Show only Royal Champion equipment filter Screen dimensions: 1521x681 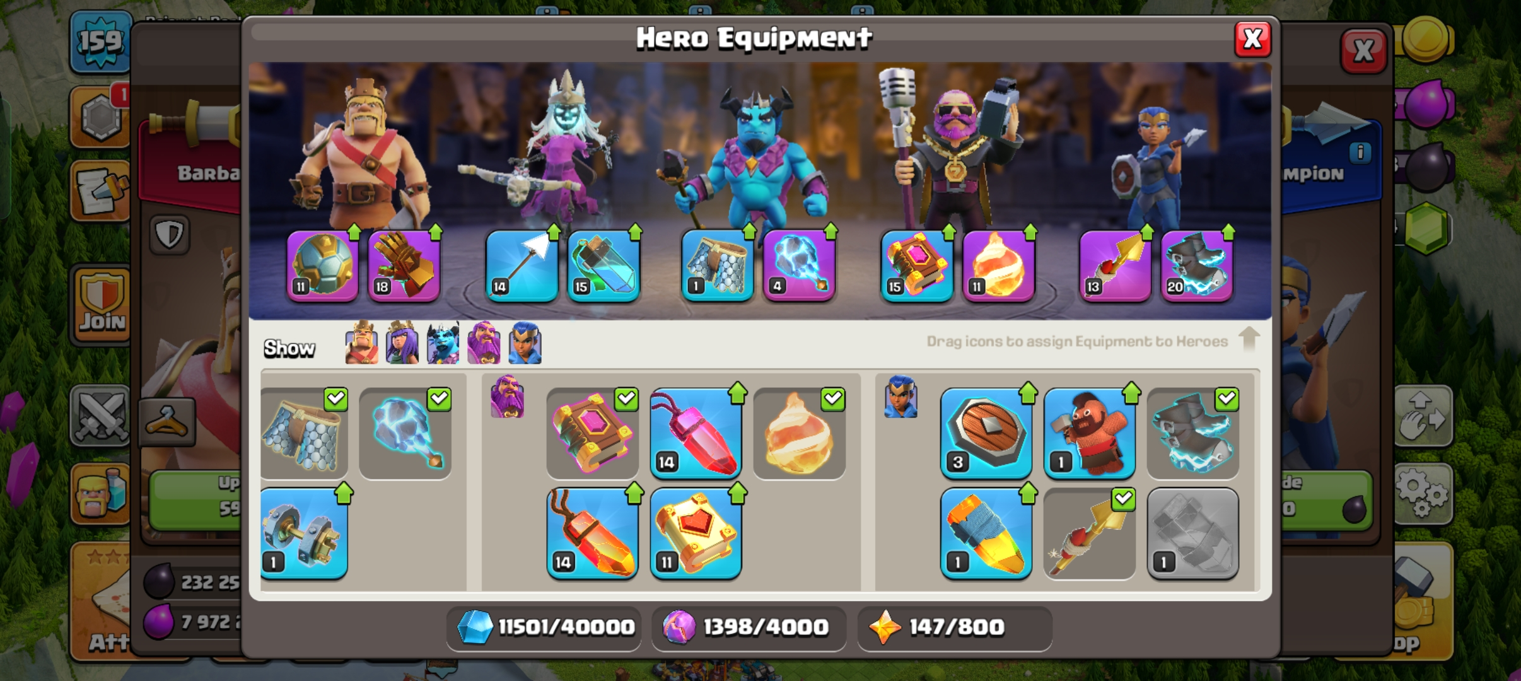point(525,343)
